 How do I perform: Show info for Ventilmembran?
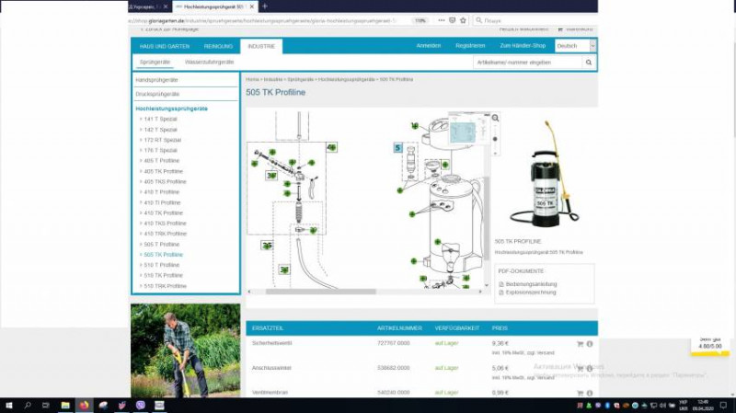click(590, 394)
